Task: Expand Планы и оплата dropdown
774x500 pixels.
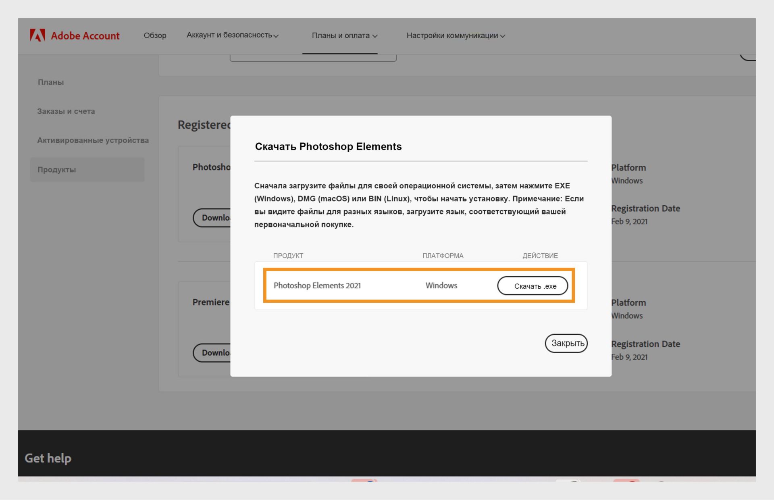Action: coord(344,35)
